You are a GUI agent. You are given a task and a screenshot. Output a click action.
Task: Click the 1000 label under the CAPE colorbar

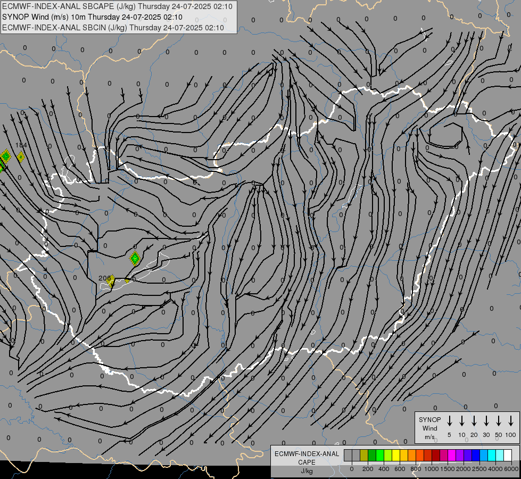coord(432,469)
